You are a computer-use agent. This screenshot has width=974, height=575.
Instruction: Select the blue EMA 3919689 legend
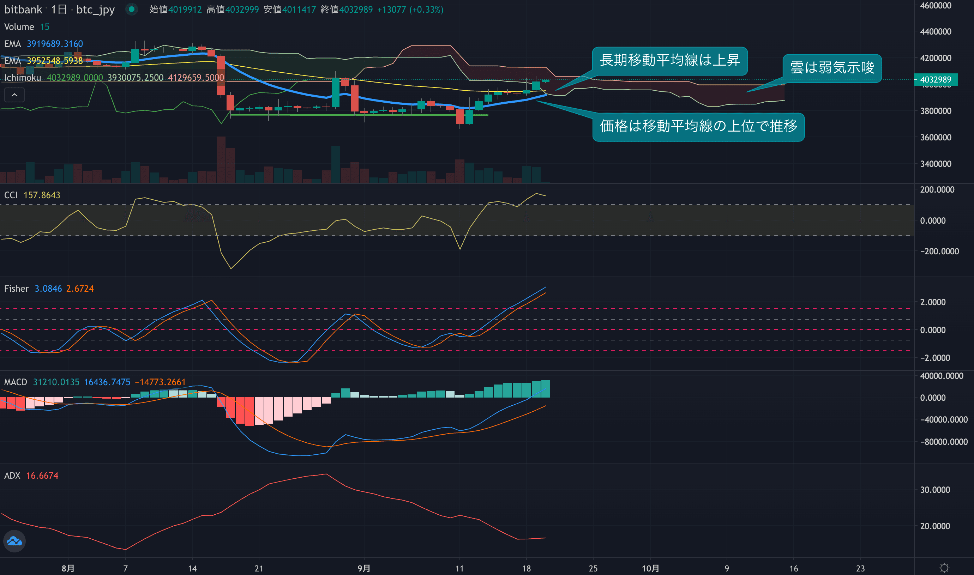tap(43, 44)
